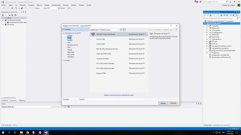Click View Code icon in Solution Explorer
This screenshot has width=241, height=135.
[230, 15]
